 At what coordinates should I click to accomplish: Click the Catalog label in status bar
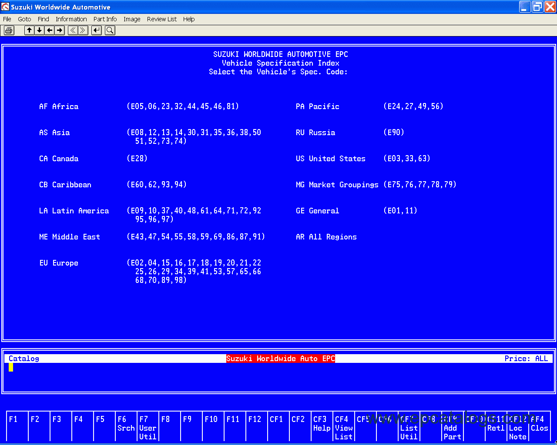[x=24, y=359]
